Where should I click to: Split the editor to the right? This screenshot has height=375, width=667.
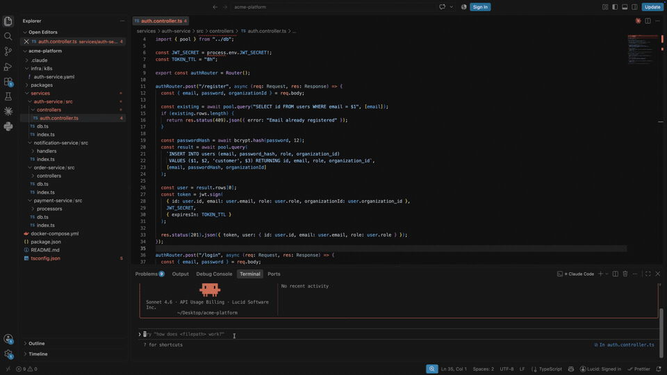click(648, 21)
